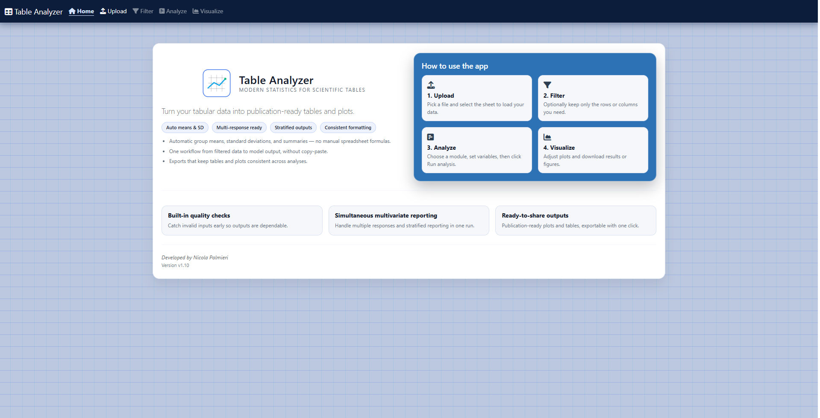Open the '1. Upload' step card

coord(476,98)
